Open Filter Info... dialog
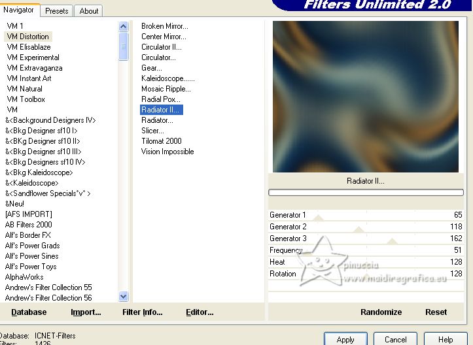The image size is (473, 345). click(x=143, y=312)
